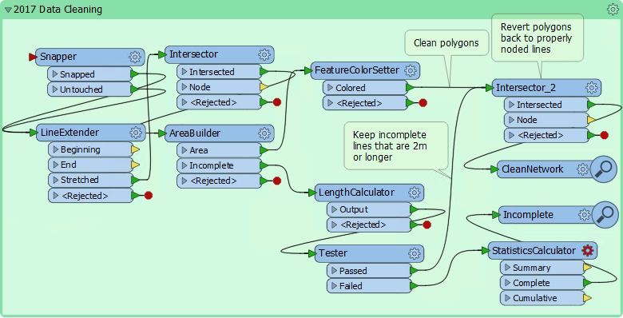
Task: Open AreaBuilder parameters gear
Action: 264,133
